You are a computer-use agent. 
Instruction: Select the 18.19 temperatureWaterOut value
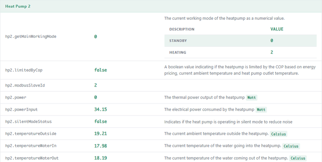coord(101,158)
